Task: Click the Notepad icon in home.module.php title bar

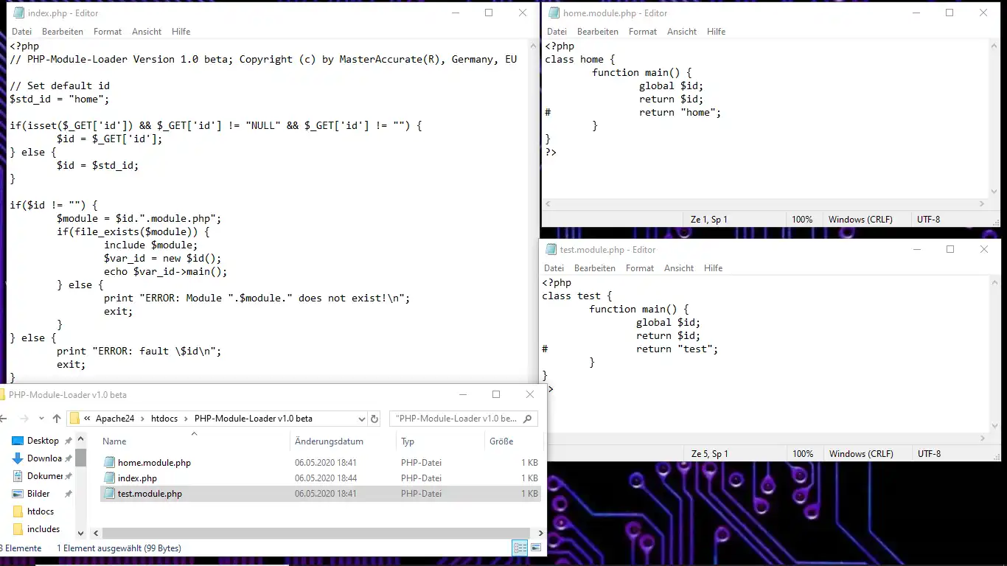Action: [554, 13]
